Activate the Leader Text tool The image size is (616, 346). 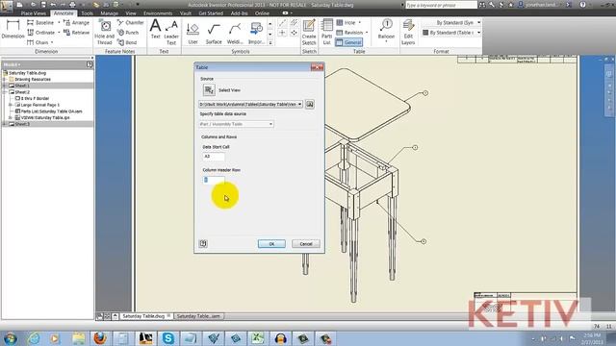point(171,32)
